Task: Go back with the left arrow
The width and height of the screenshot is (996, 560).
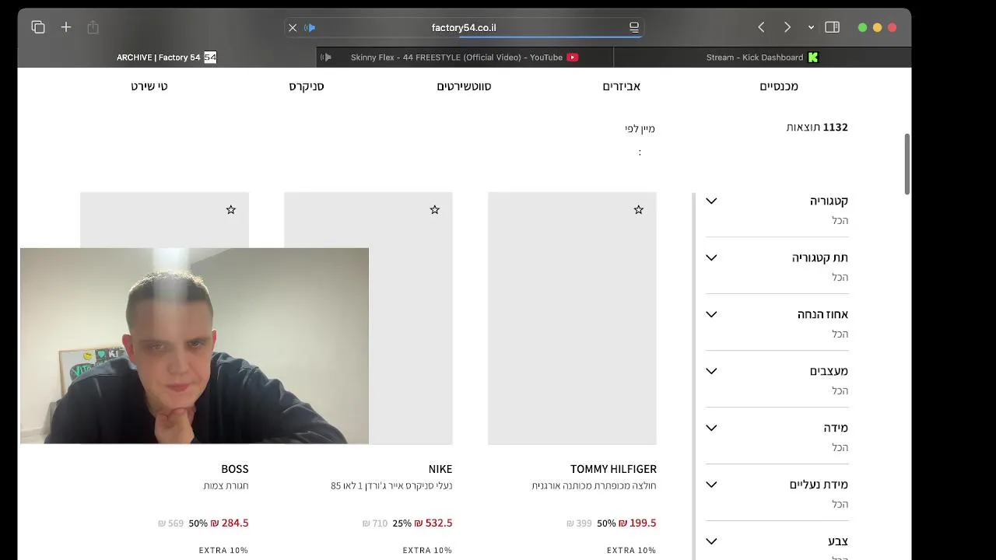Action: [x=761, y=27]
